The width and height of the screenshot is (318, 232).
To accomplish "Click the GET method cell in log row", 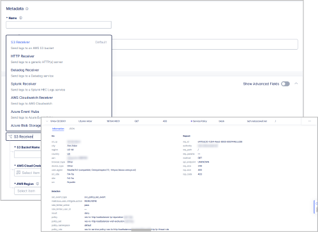I will coord(136,121).
